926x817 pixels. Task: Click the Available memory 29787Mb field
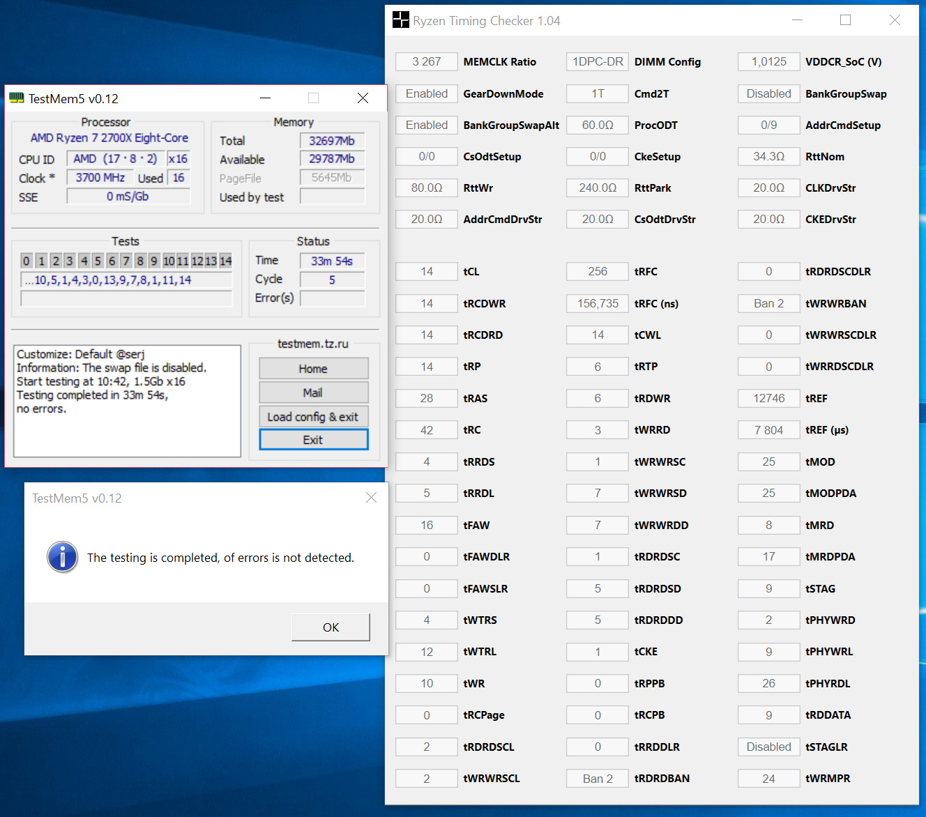332,159
